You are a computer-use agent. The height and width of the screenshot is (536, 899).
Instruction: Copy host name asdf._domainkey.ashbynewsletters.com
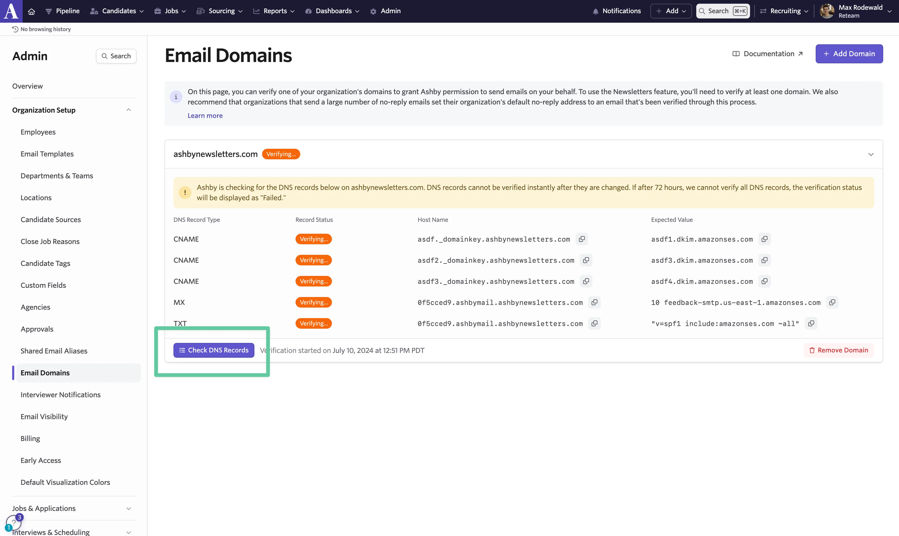[582, 239]
